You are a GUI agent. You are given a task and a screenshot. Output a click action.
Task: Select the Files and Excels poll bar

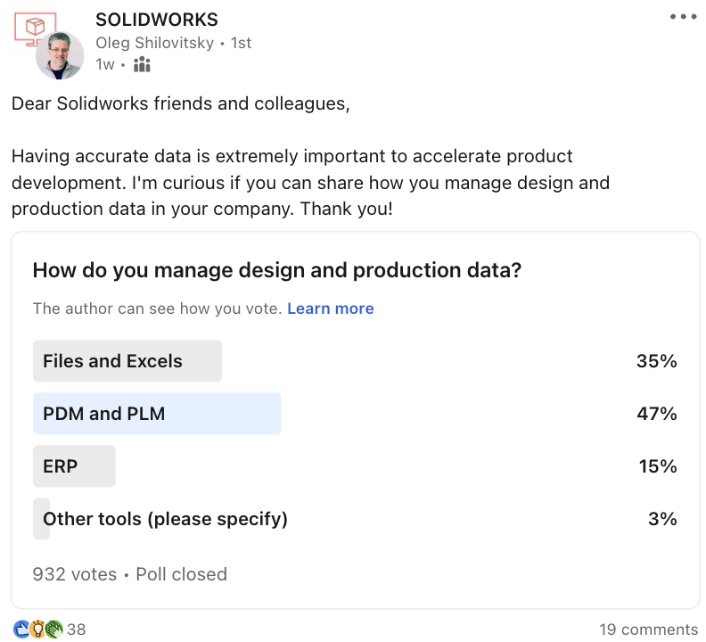click(x=127, y=361)
